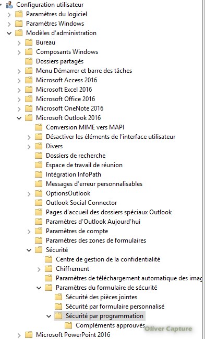
Task: Click the folder icon next to Chiffrement
Action: coord(49,269)
